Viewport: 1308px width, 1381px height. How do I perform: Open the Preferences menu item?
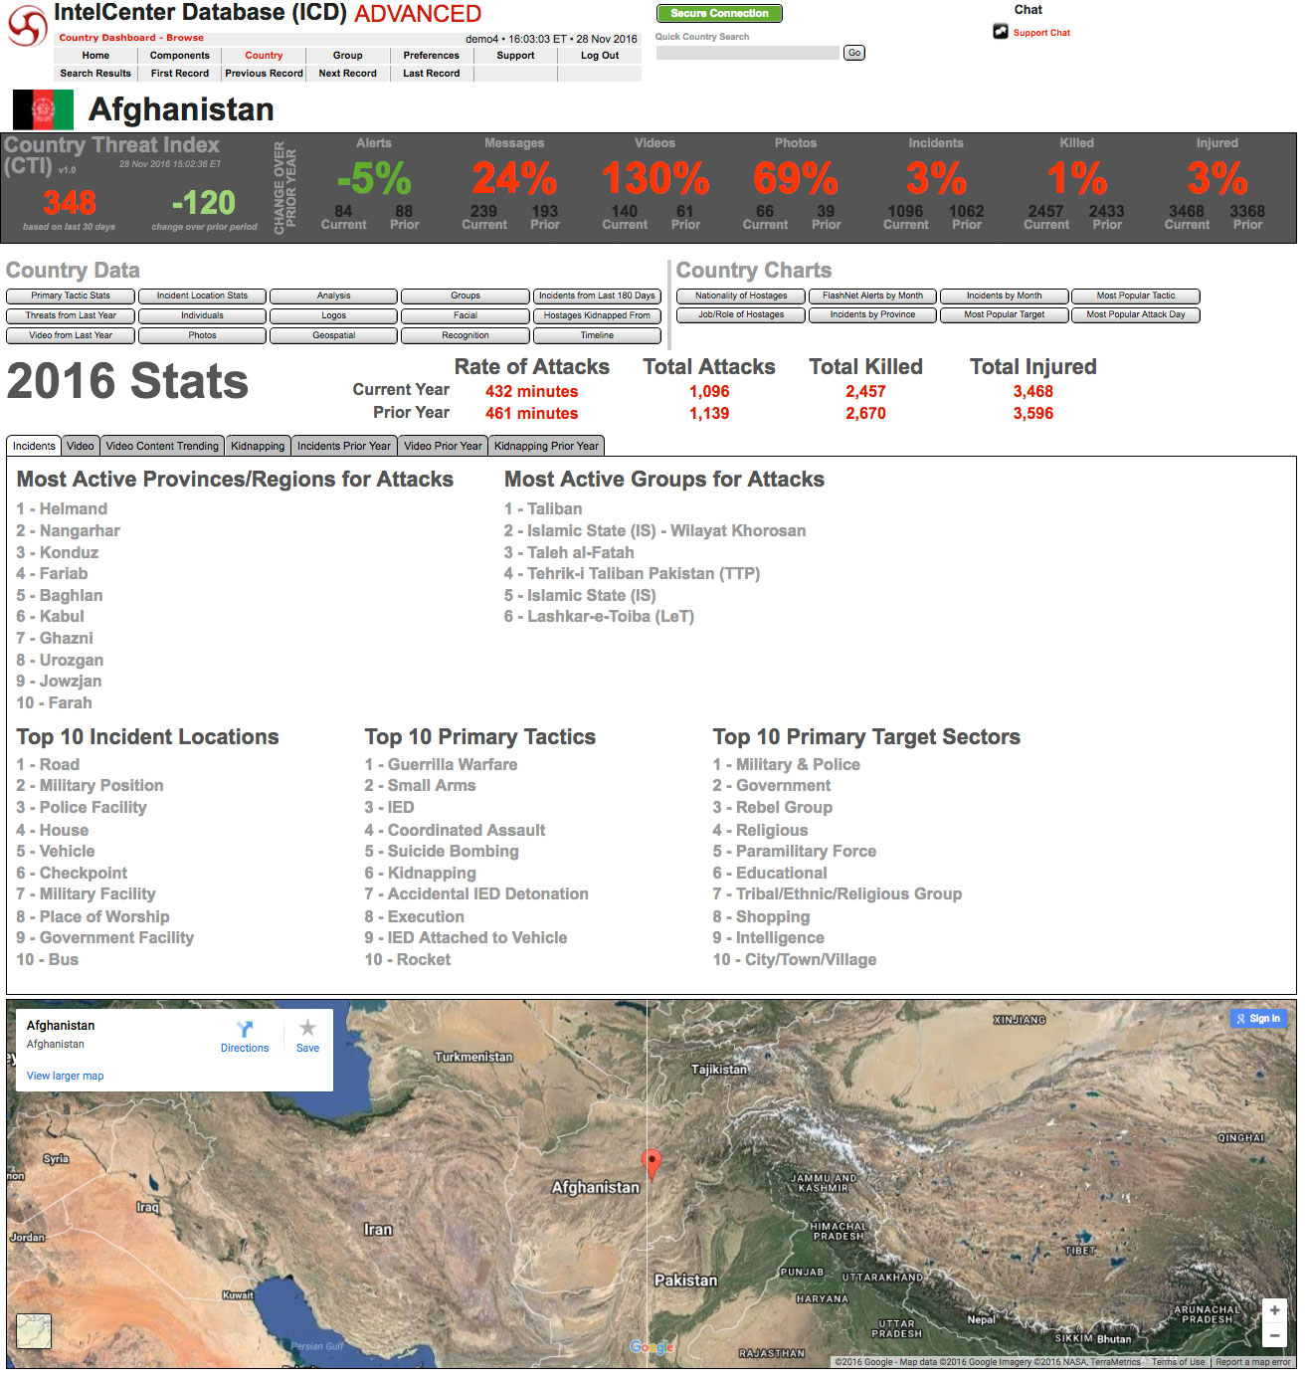tap(431, 56)
